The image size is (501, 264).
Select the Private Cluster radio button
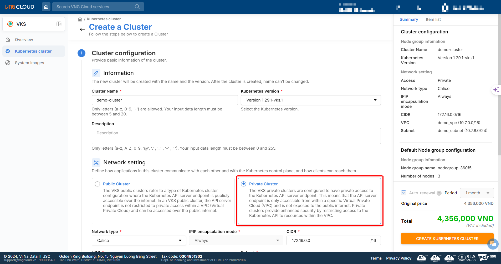(244, 184)
